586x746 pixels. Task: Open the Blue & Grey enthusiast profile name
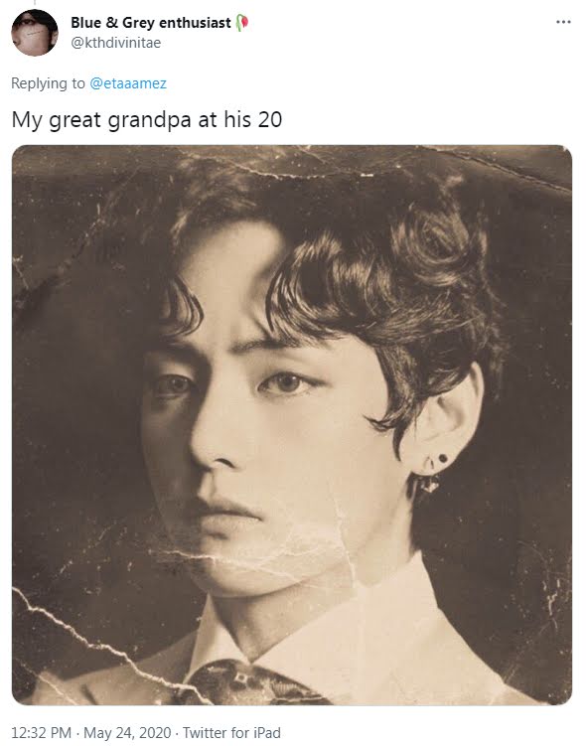click(151, 23)
